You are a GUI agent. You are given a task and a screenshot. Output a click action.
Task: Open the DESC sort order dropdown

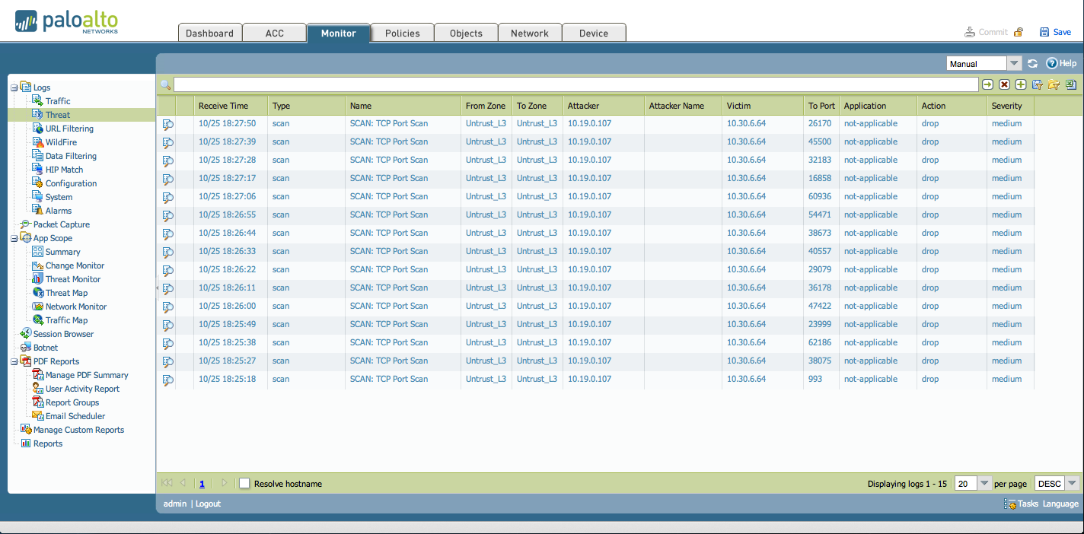click(x=1073, y=483)
